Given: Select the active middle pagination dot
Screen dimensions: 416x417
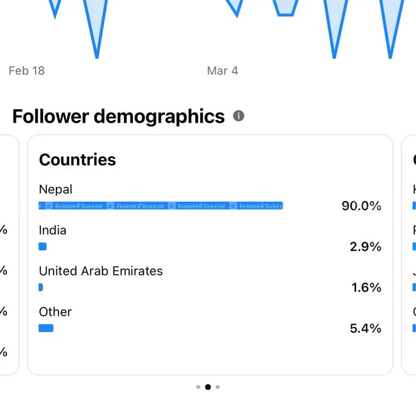Looking at the screenshot, I should (x=208, y=387).
